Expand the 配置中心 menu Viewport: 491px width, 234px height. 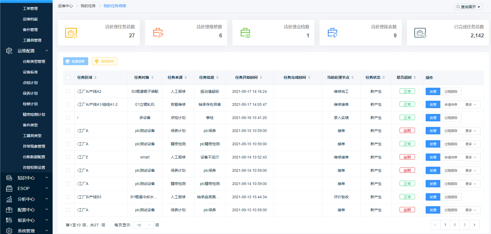(x=47, y=209)
